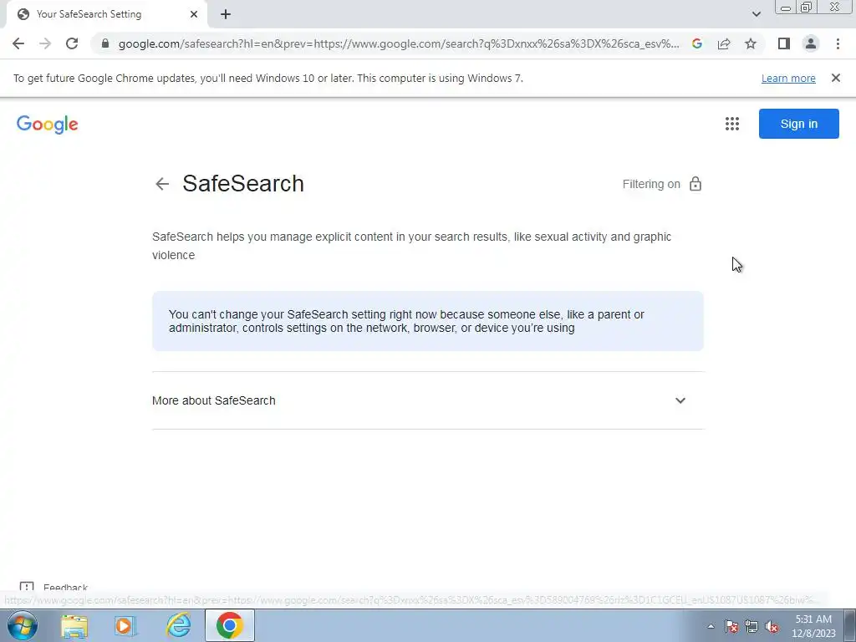
Task: Click the Action Center flag tray icon
Action: (731, 626)
